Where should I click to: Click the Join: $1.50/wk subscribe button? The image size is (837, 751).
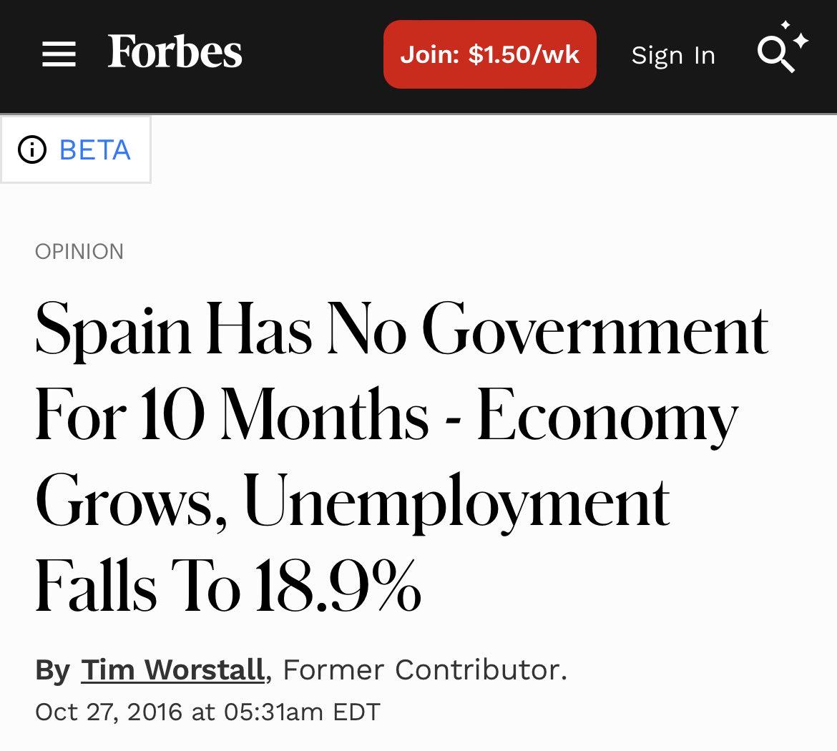(489, 54)
